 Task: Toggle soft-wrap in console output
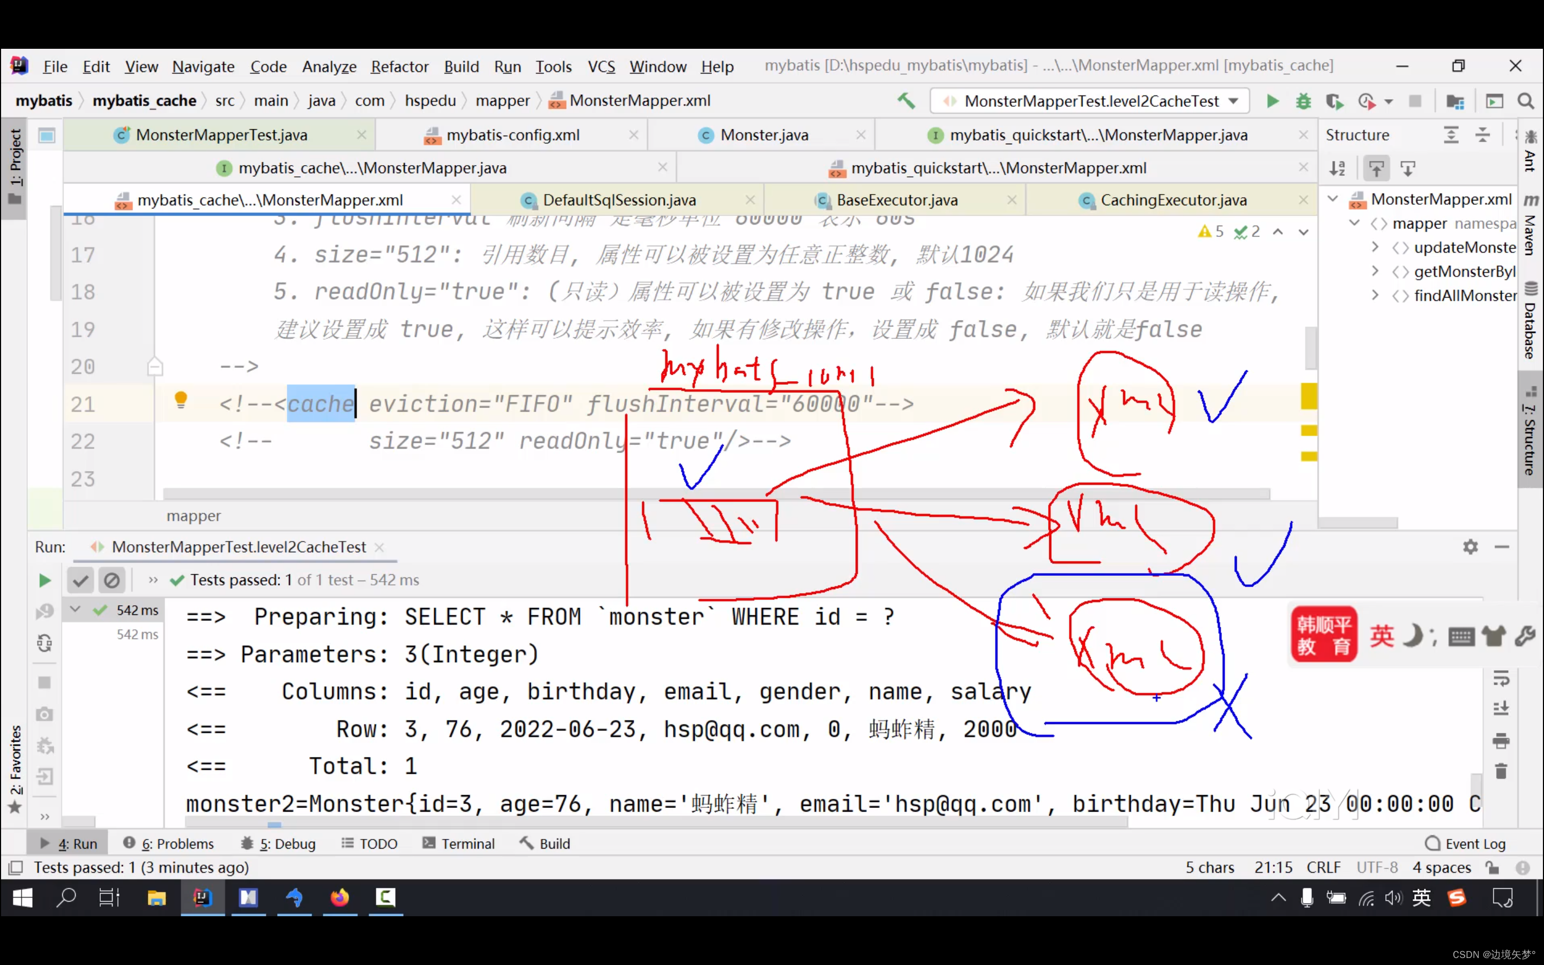click(x=1501, y=679)
